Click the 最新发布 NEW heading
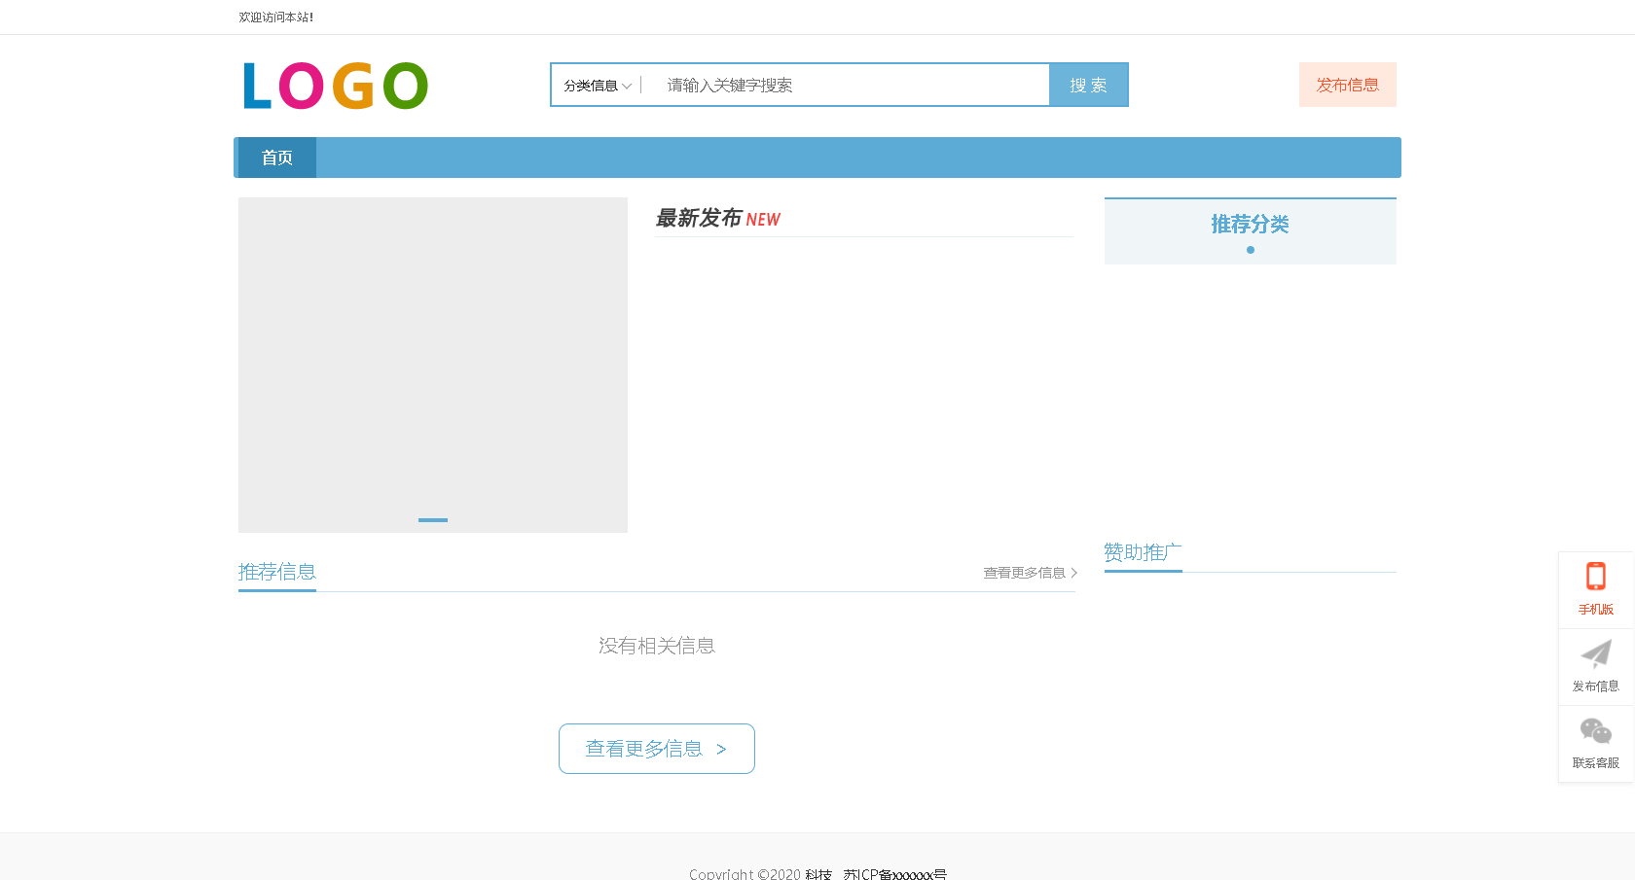The width and height of the screenshot is (1635, 880). (x=718, y=219)
